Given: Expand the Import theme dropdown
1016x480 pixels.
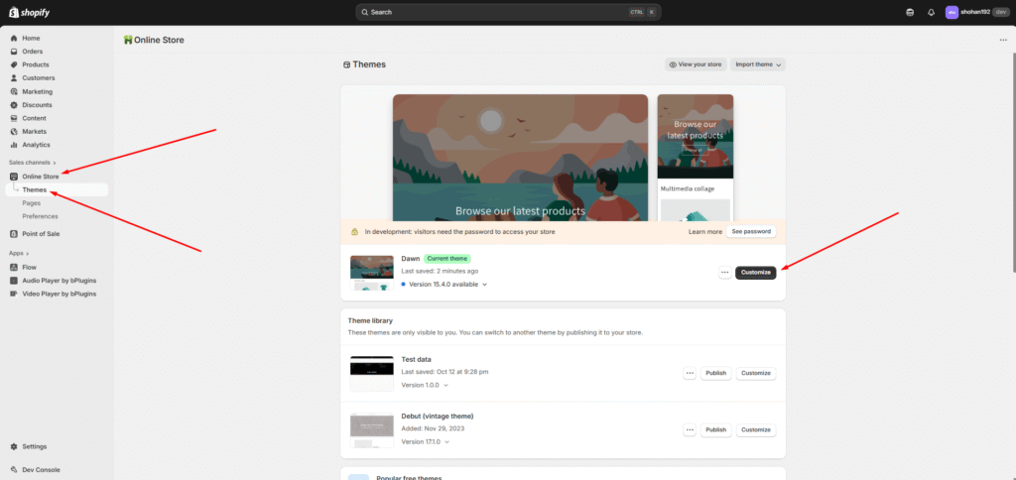Looking at the screenshot, I should (x=758, y=64).
